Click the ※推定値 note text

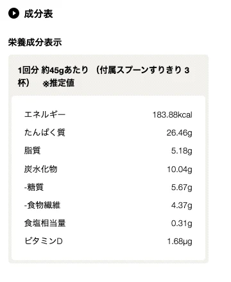click(x=58, y=83)
